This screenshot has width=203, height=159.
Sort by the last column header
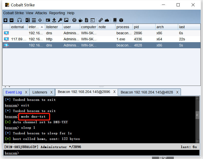(189, 27)
